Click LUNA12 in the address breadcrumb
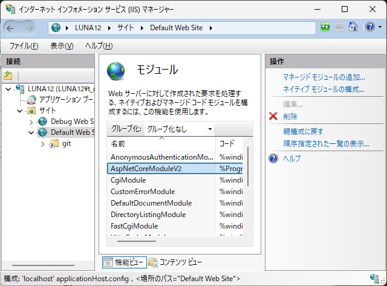 coord(88,28)
